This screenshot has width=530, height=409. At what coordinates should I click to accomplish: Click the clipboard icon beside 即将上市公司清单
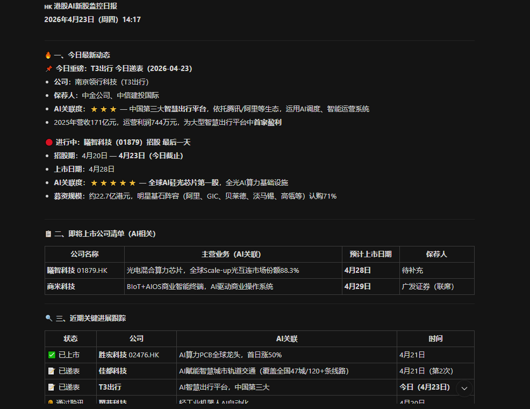tap(48, 234)
